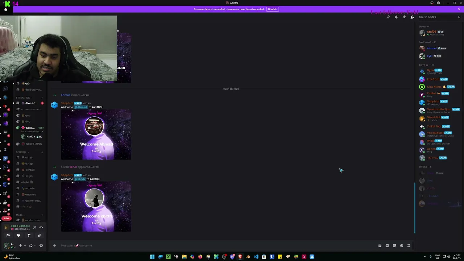Add a channel to the STREAMING category

(x=42, y=98)
